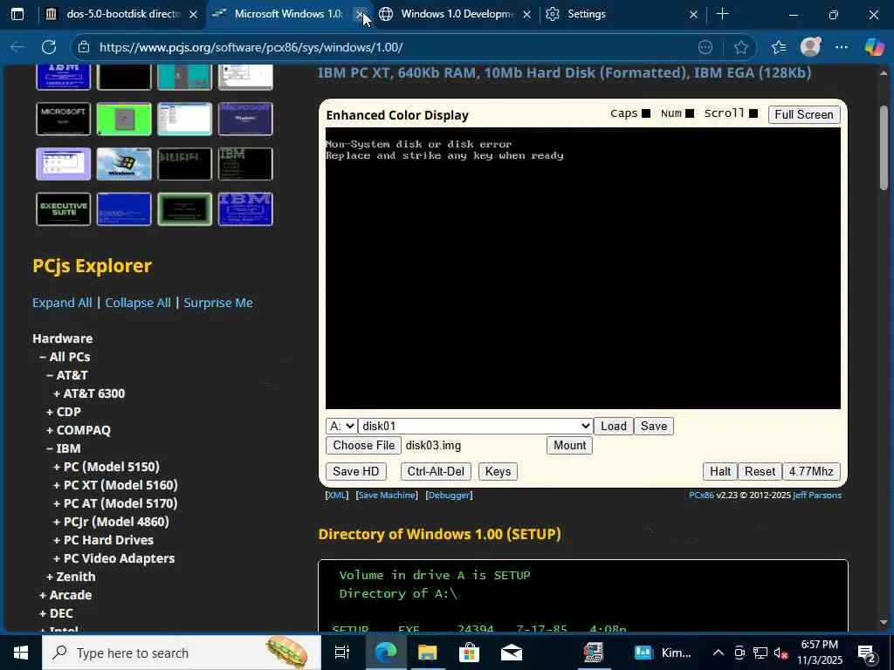Open the network tray icon
Viewport: 894px width, 670px height.
click(x=760, y=653)
